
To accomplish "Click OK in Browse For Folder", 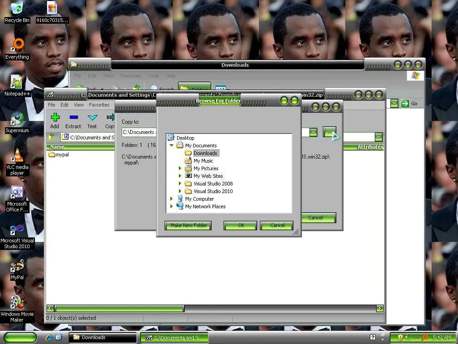I will [240, 225].
